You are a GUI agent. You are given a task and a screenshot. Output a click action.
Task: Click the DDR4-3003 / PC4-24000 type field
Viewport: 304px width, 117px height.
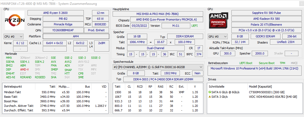point(163,80)
